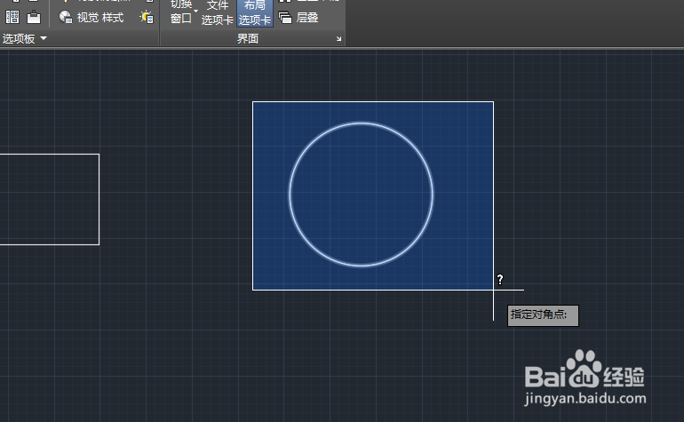684x422 pixels.
Task: Expand the 选项板 panel dropdown
Action: coord(25,39)
